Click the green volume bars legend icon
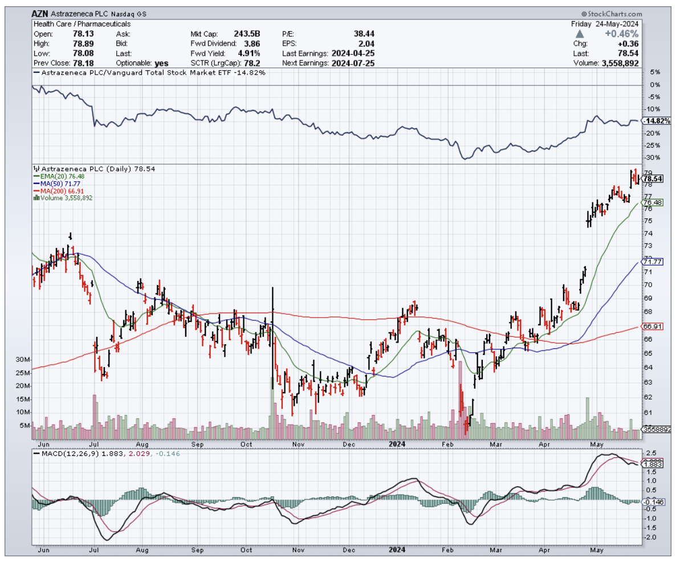 tap(36, 198)
